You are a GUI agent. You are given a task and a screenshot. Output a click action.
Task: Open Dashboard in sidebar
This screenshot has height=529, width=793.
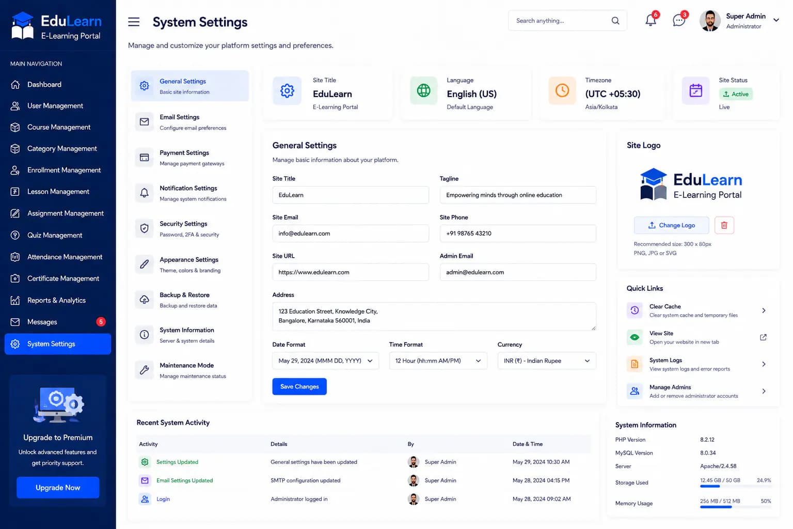[58, 84]
